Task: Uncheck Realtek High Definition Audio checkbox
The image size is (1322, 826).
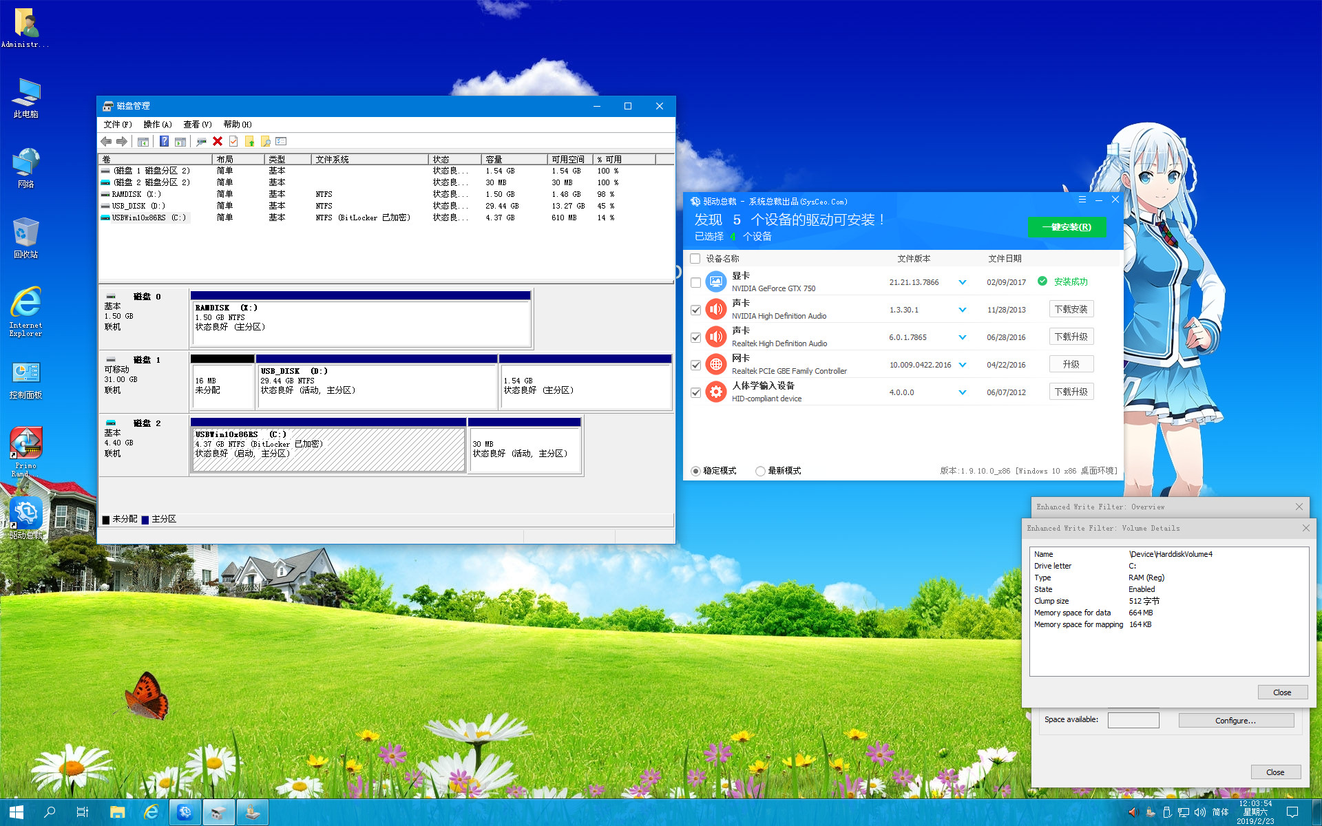Action: pyautogui.click(x=695, y=337)
